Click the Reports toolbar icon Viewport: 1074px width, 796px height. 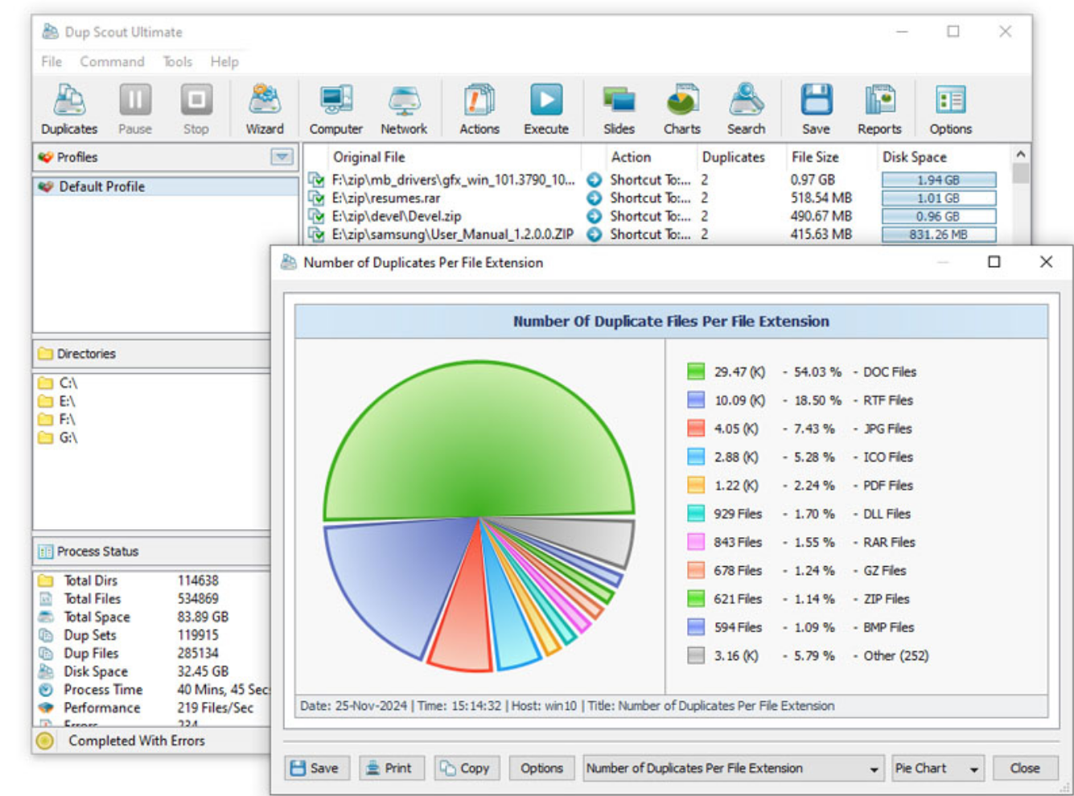point(879,109)
